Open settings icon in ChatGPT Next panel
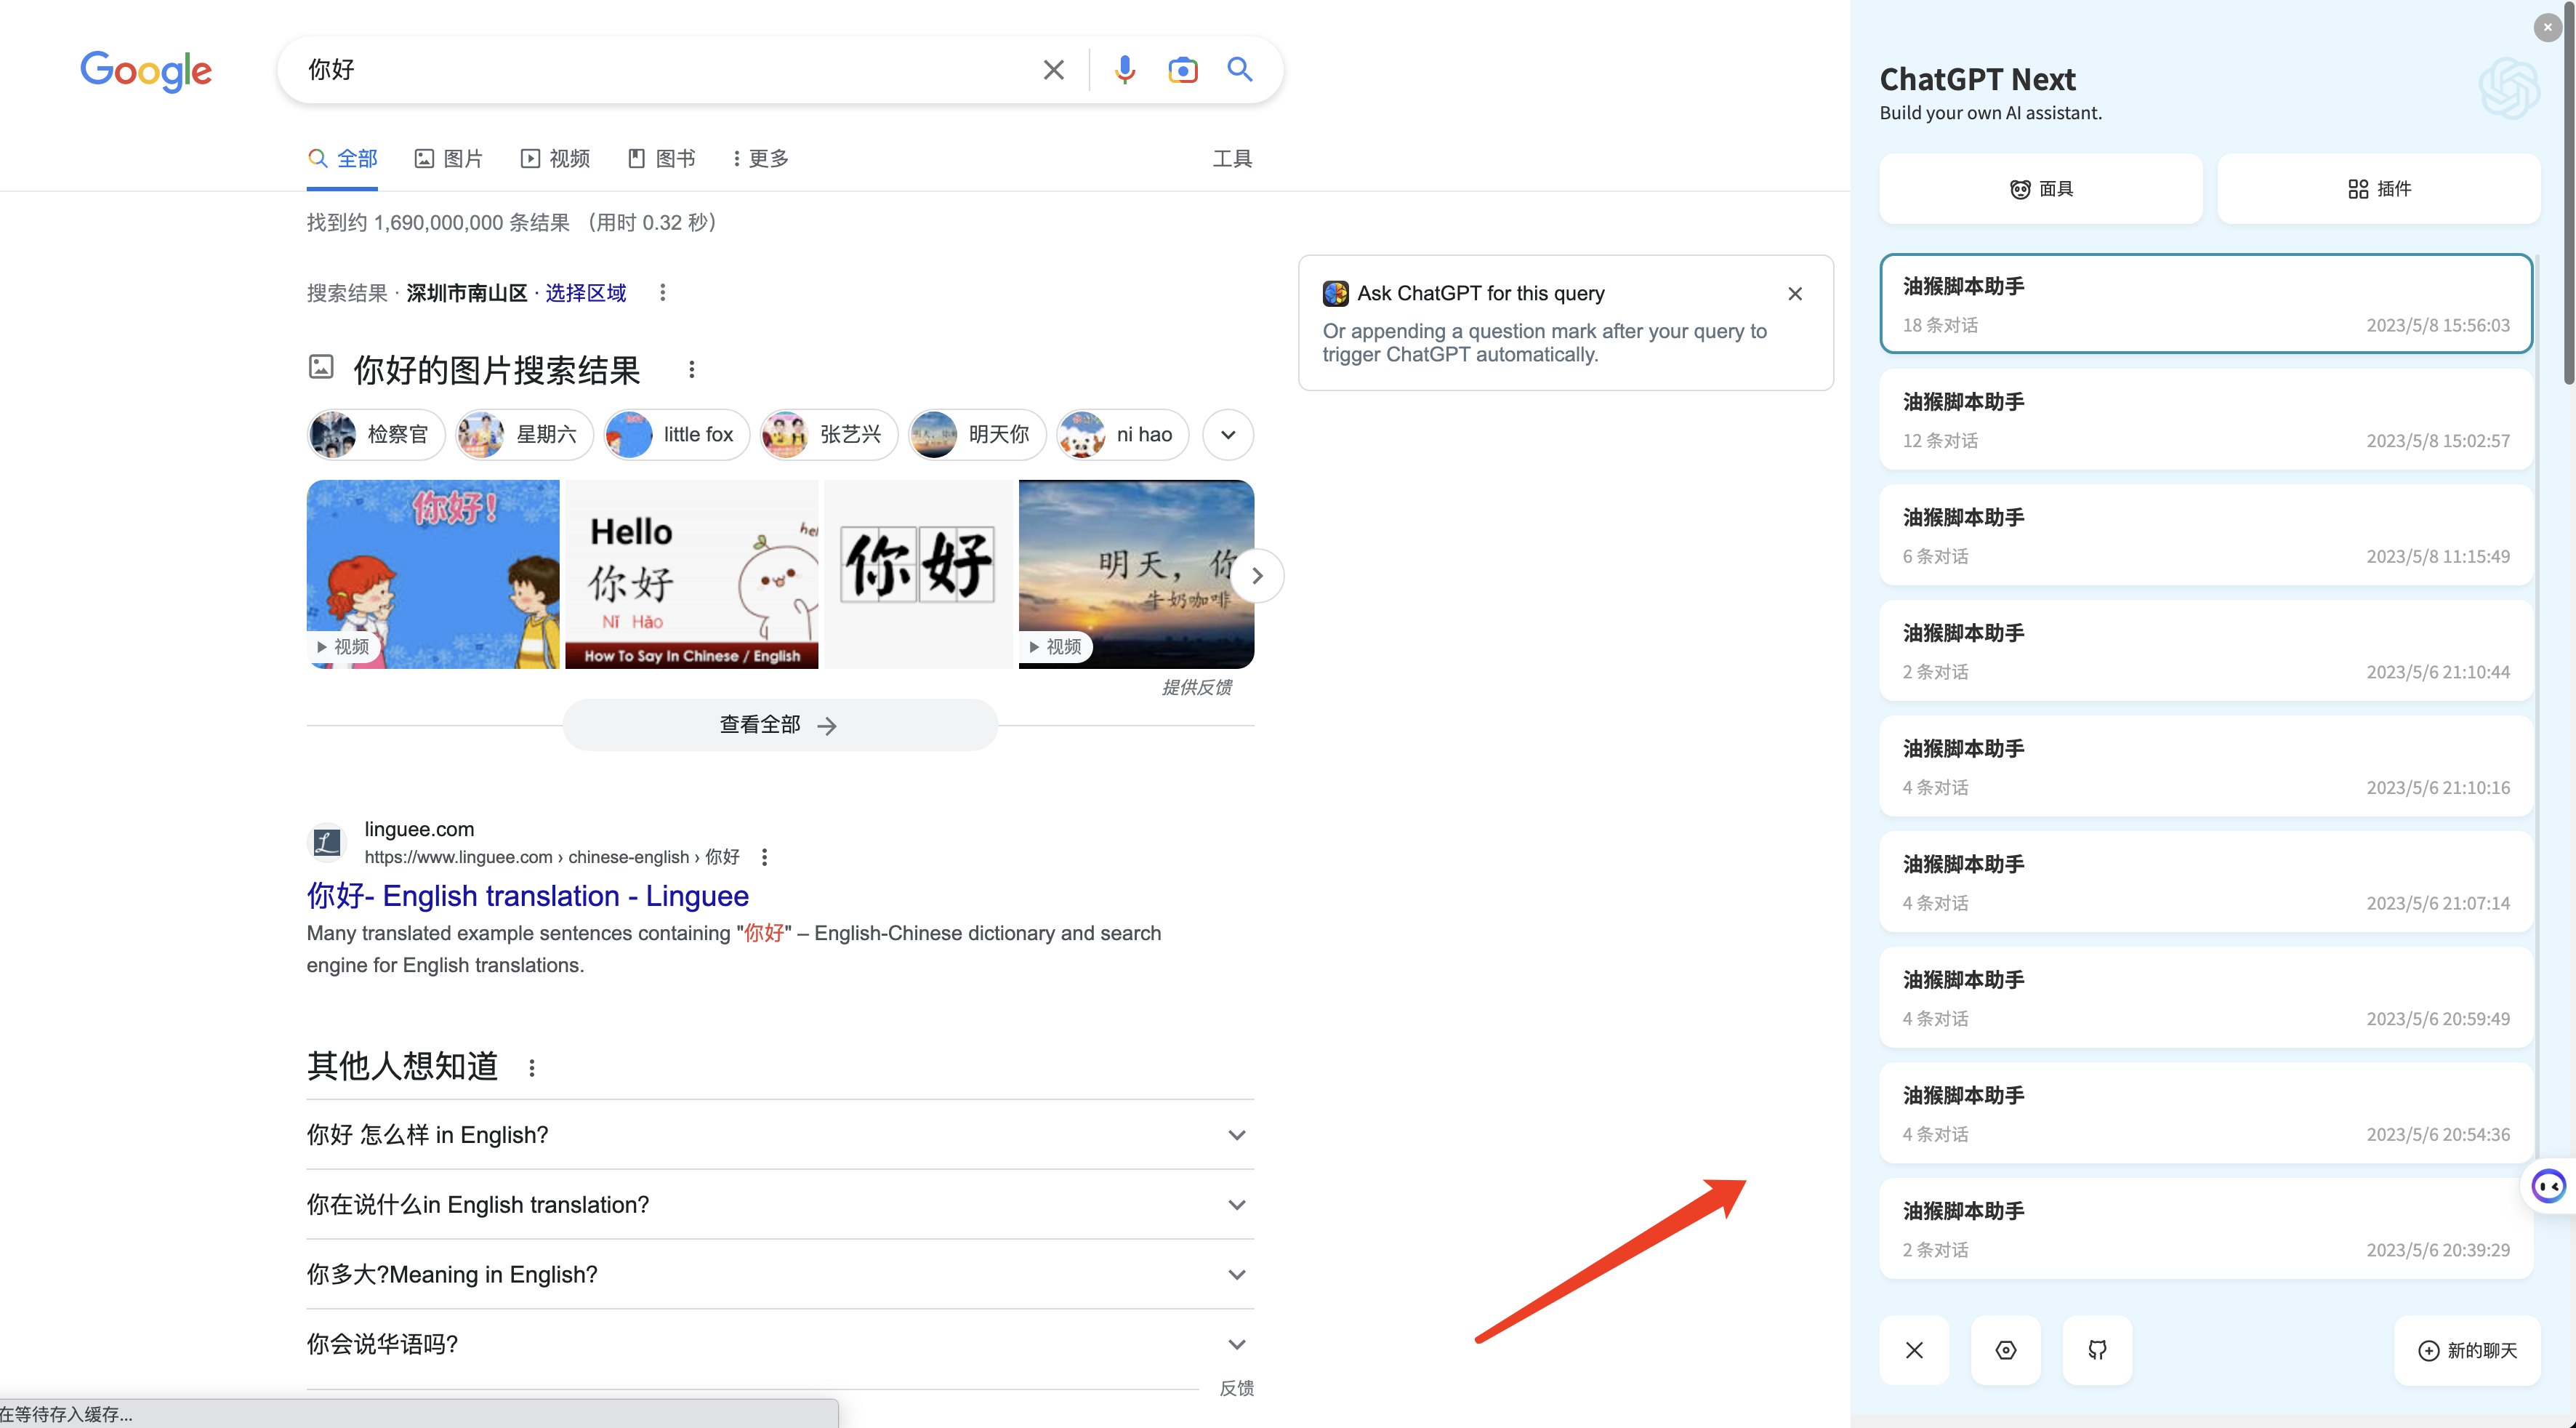 (x=2005, y=1350)
